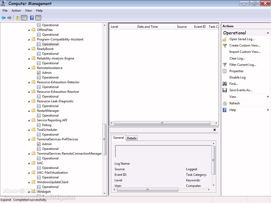
Task: Click the Help icon in the Actions pane
Action: coord(225,110)
